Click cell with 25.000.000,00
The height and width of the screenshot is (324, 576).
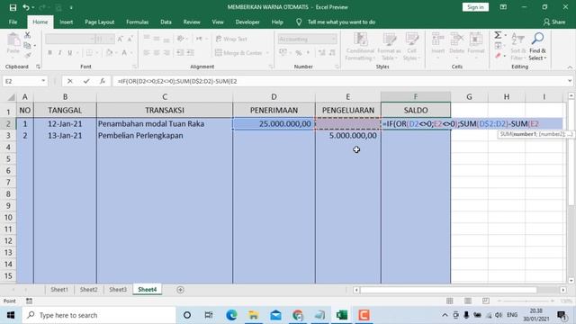(274, 124)
